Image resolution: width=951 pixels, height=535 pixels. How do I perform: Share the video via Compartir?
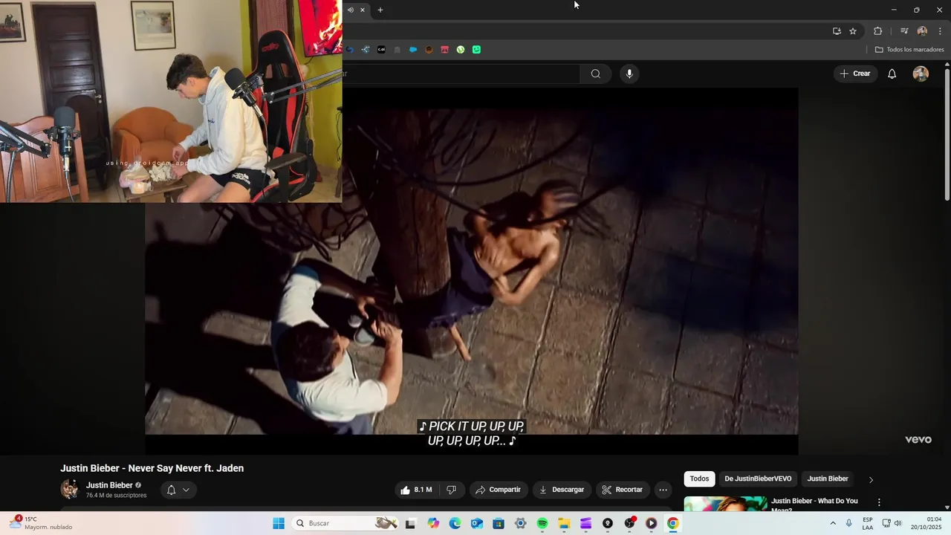(499, 490)
